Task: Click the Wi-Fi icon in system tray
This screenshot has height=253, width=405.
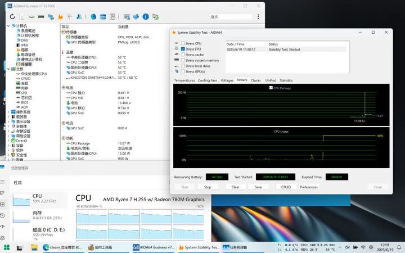Action: (x=363, y=247)
